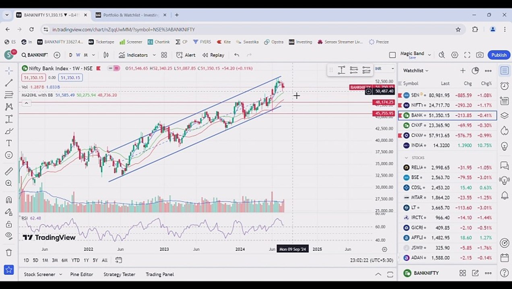The image size is (512, 289).
Task: Add symbol to watchlist plus icon
Action: (x=463, y=71)
